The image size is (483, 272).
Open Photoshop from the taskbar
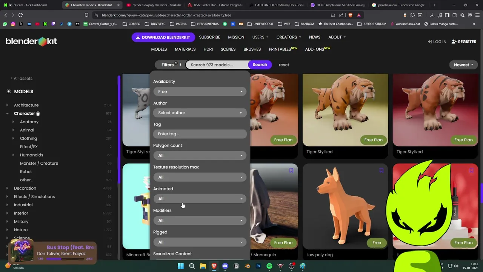click(x=258, y=266)
